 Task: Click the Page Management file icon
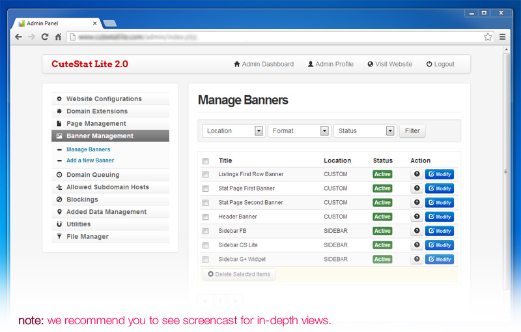pos(59,123)
